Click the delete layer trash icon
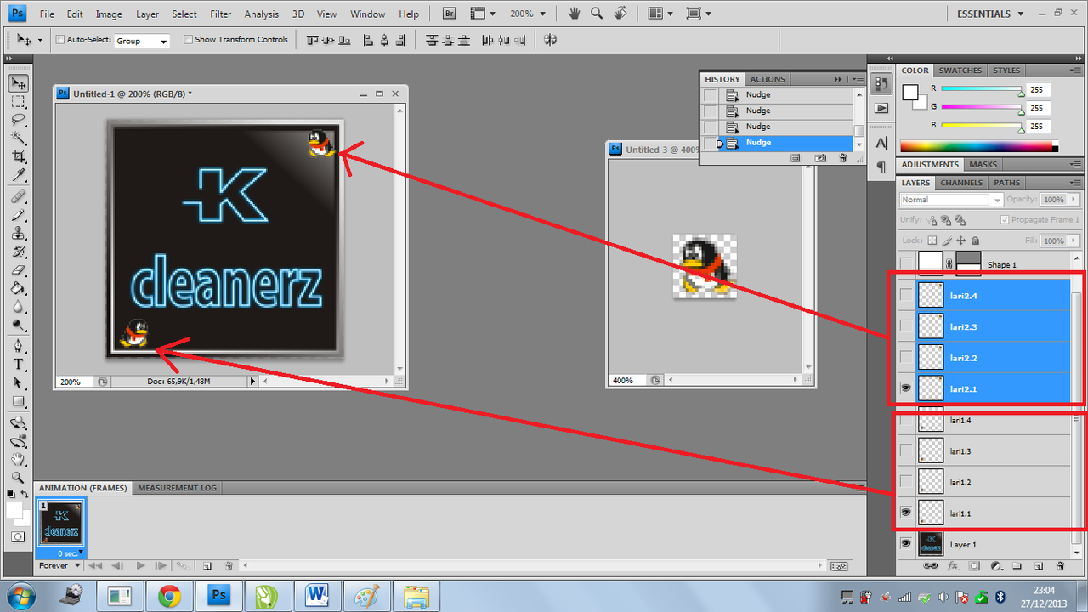Viewport: 1088px width, 612px height. (1060, 565)
